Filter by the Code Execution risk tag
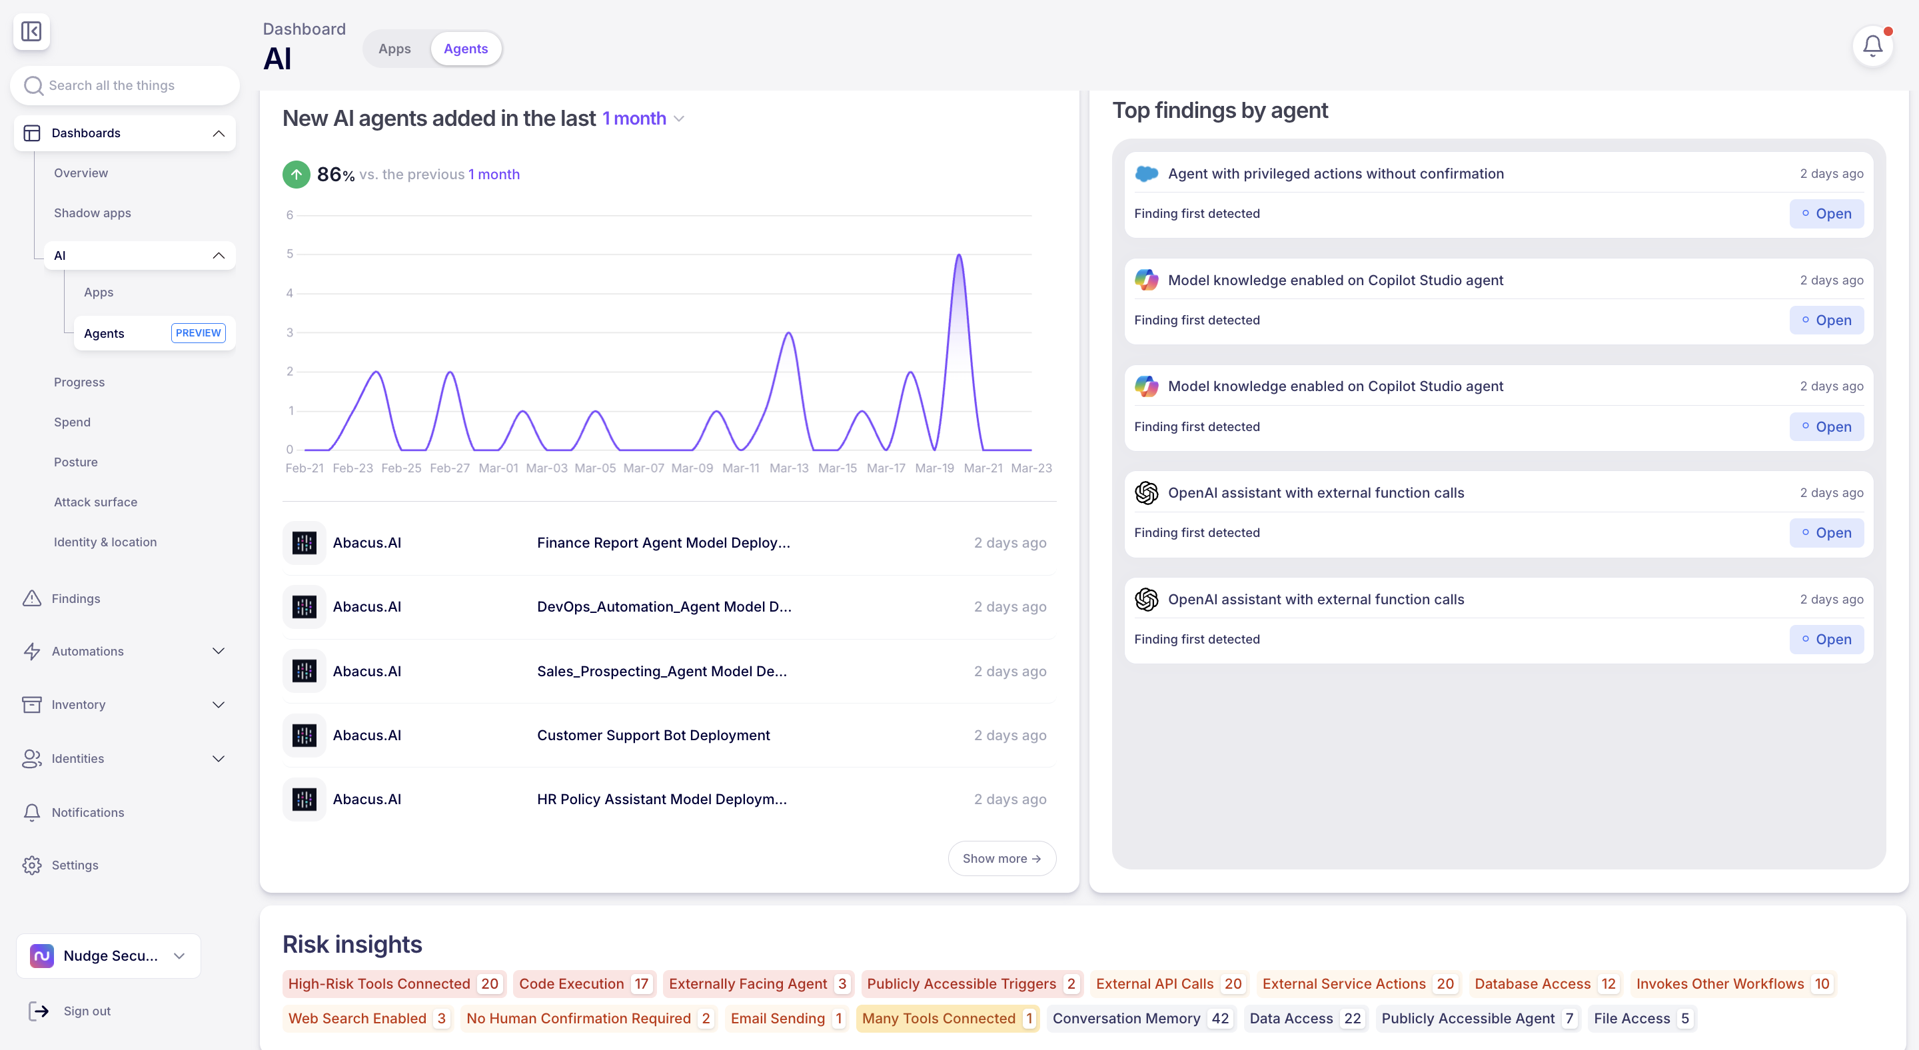Viewport: 1919px width, 1050px height. [585, 984]
